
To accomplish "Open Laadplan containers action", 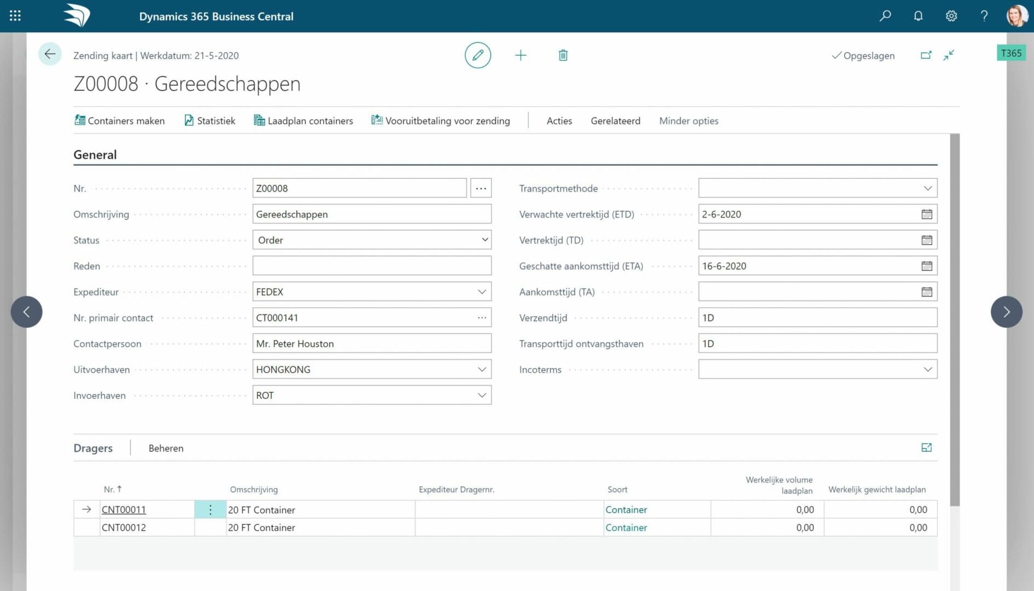I will pyautogui.click(x=303, y=120).
